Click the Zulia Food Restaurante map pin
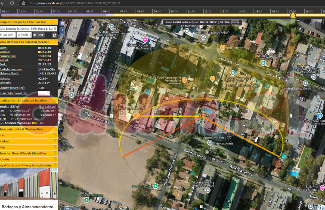Image resolution: width=325 pixels, height=210 pixels. [x=184, y=80]
